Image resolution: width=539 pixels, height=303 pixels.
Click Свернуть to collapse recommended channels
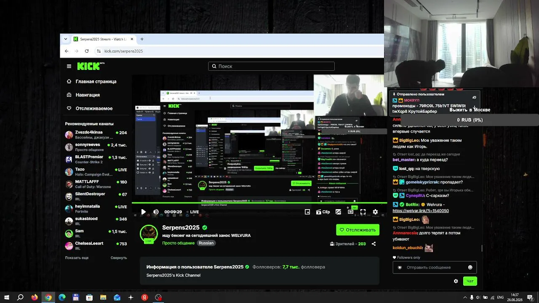(119, 258)
